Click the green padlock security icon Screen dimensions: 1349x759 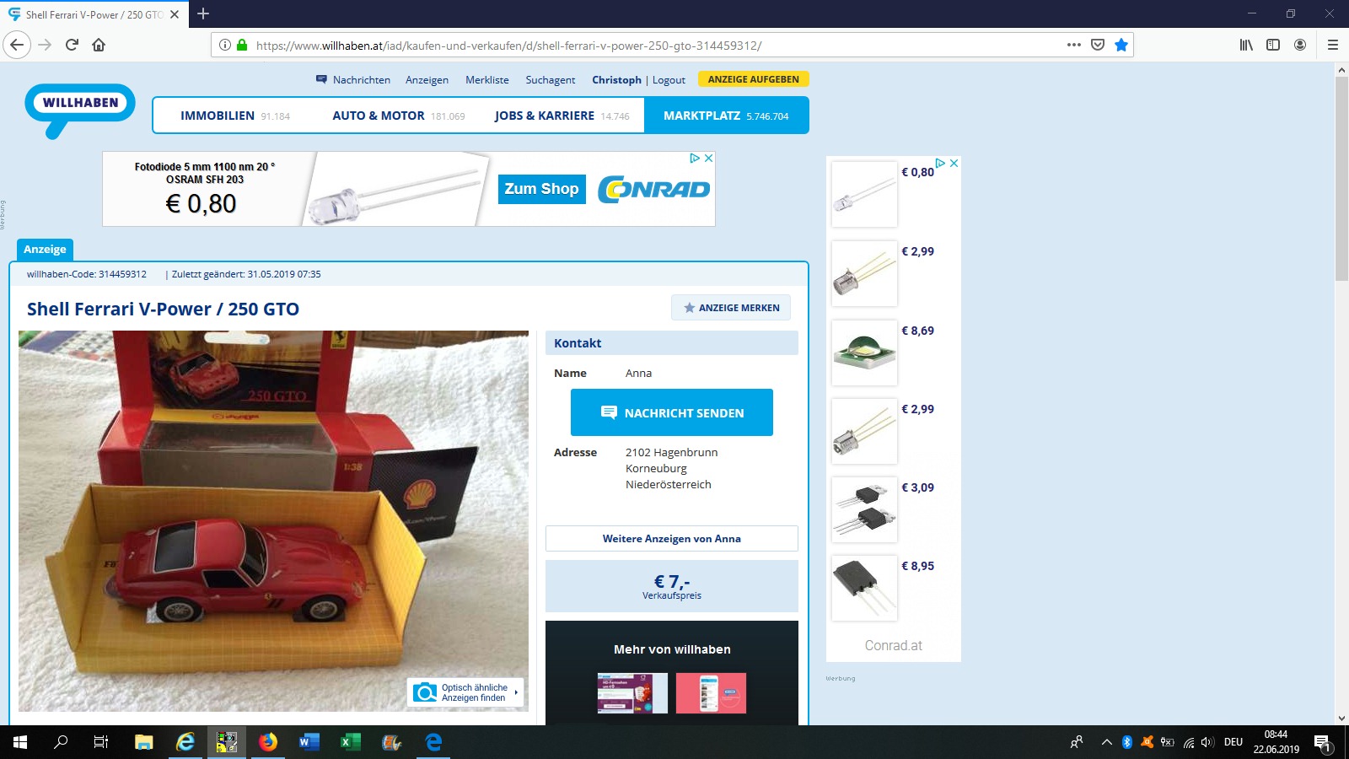242,45
